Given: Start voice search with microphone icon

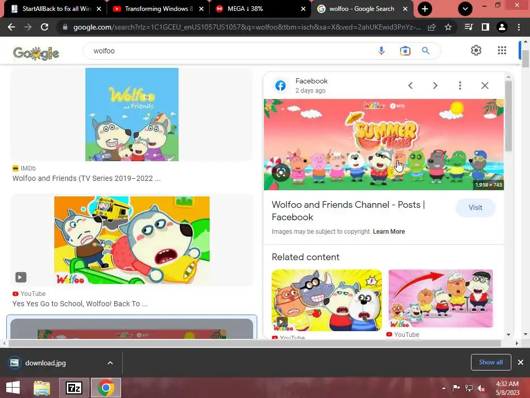Looking at the screenshot, I should [x=381, y=51].
